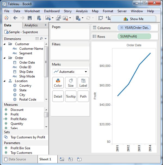Open the Analysis menu
163x165 pixels.
(x=82, y=11)
